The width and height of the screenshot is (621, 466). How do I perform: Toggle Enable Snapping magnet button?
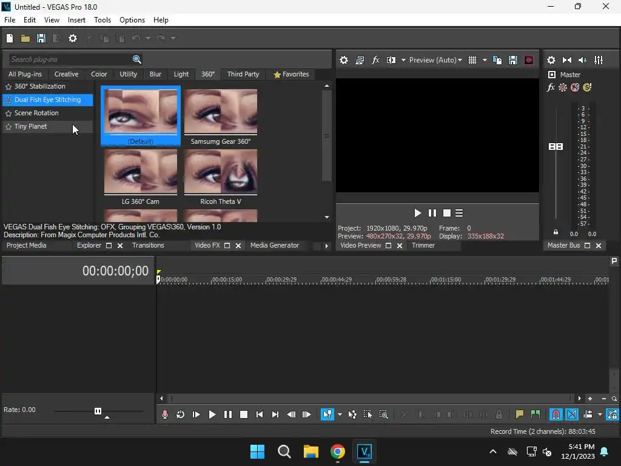[x=556, y=414]
